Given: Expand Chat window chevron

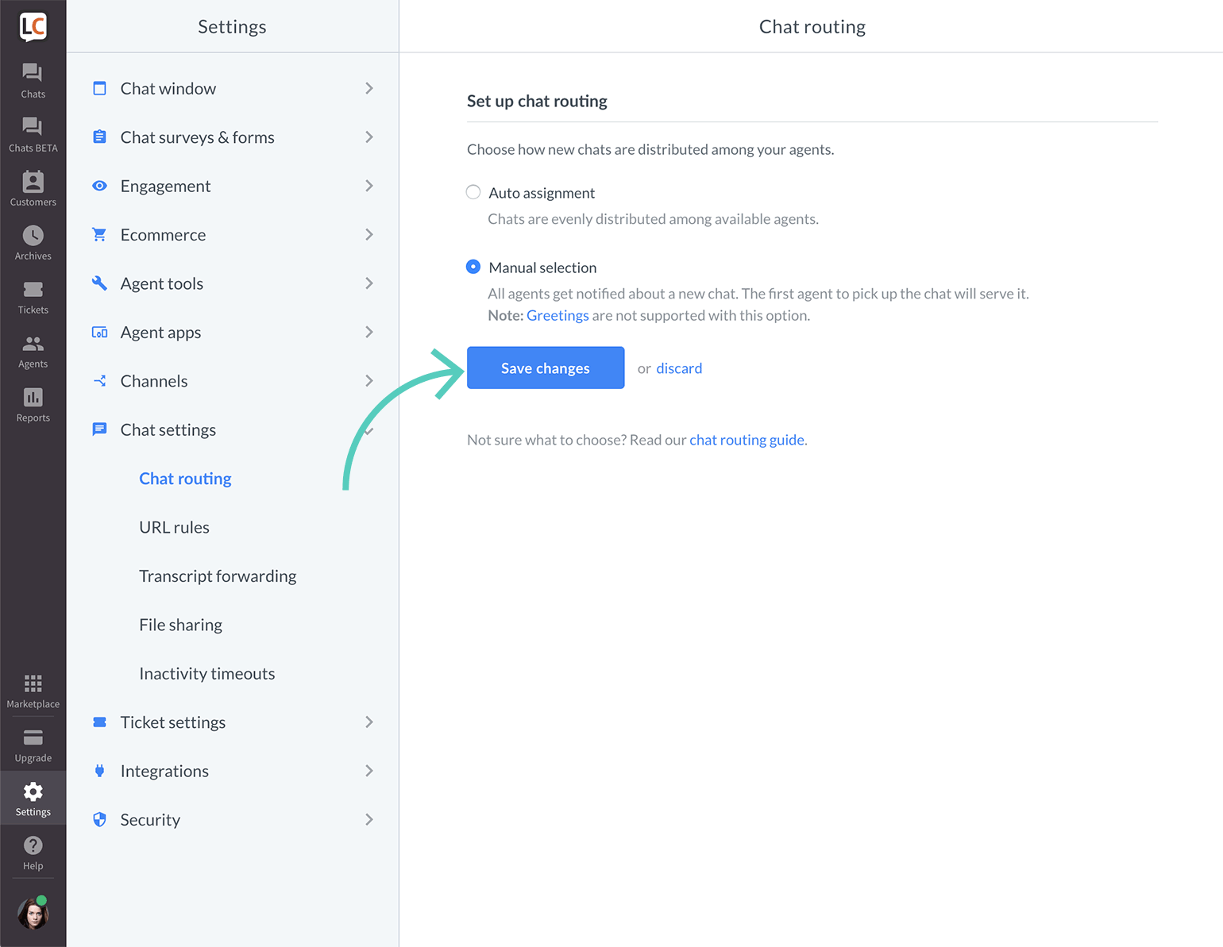Looking at the screenshot, I should click(369, 88).
